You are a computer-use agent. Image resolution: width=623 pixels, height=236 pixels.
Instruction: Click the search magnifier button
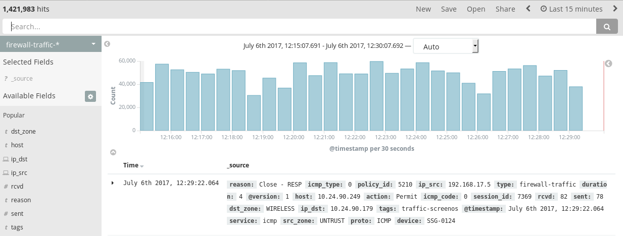pos(607,27)
